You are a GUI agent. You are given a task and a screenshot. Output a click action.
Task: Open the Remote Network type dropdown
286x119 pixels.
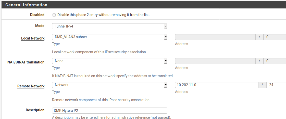click(x=110, y=85)
